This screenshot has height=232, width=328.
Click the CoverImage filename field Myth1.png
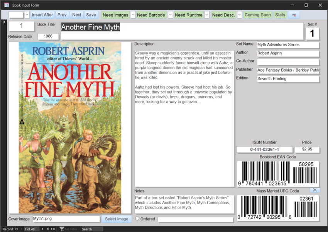(66, 218)
